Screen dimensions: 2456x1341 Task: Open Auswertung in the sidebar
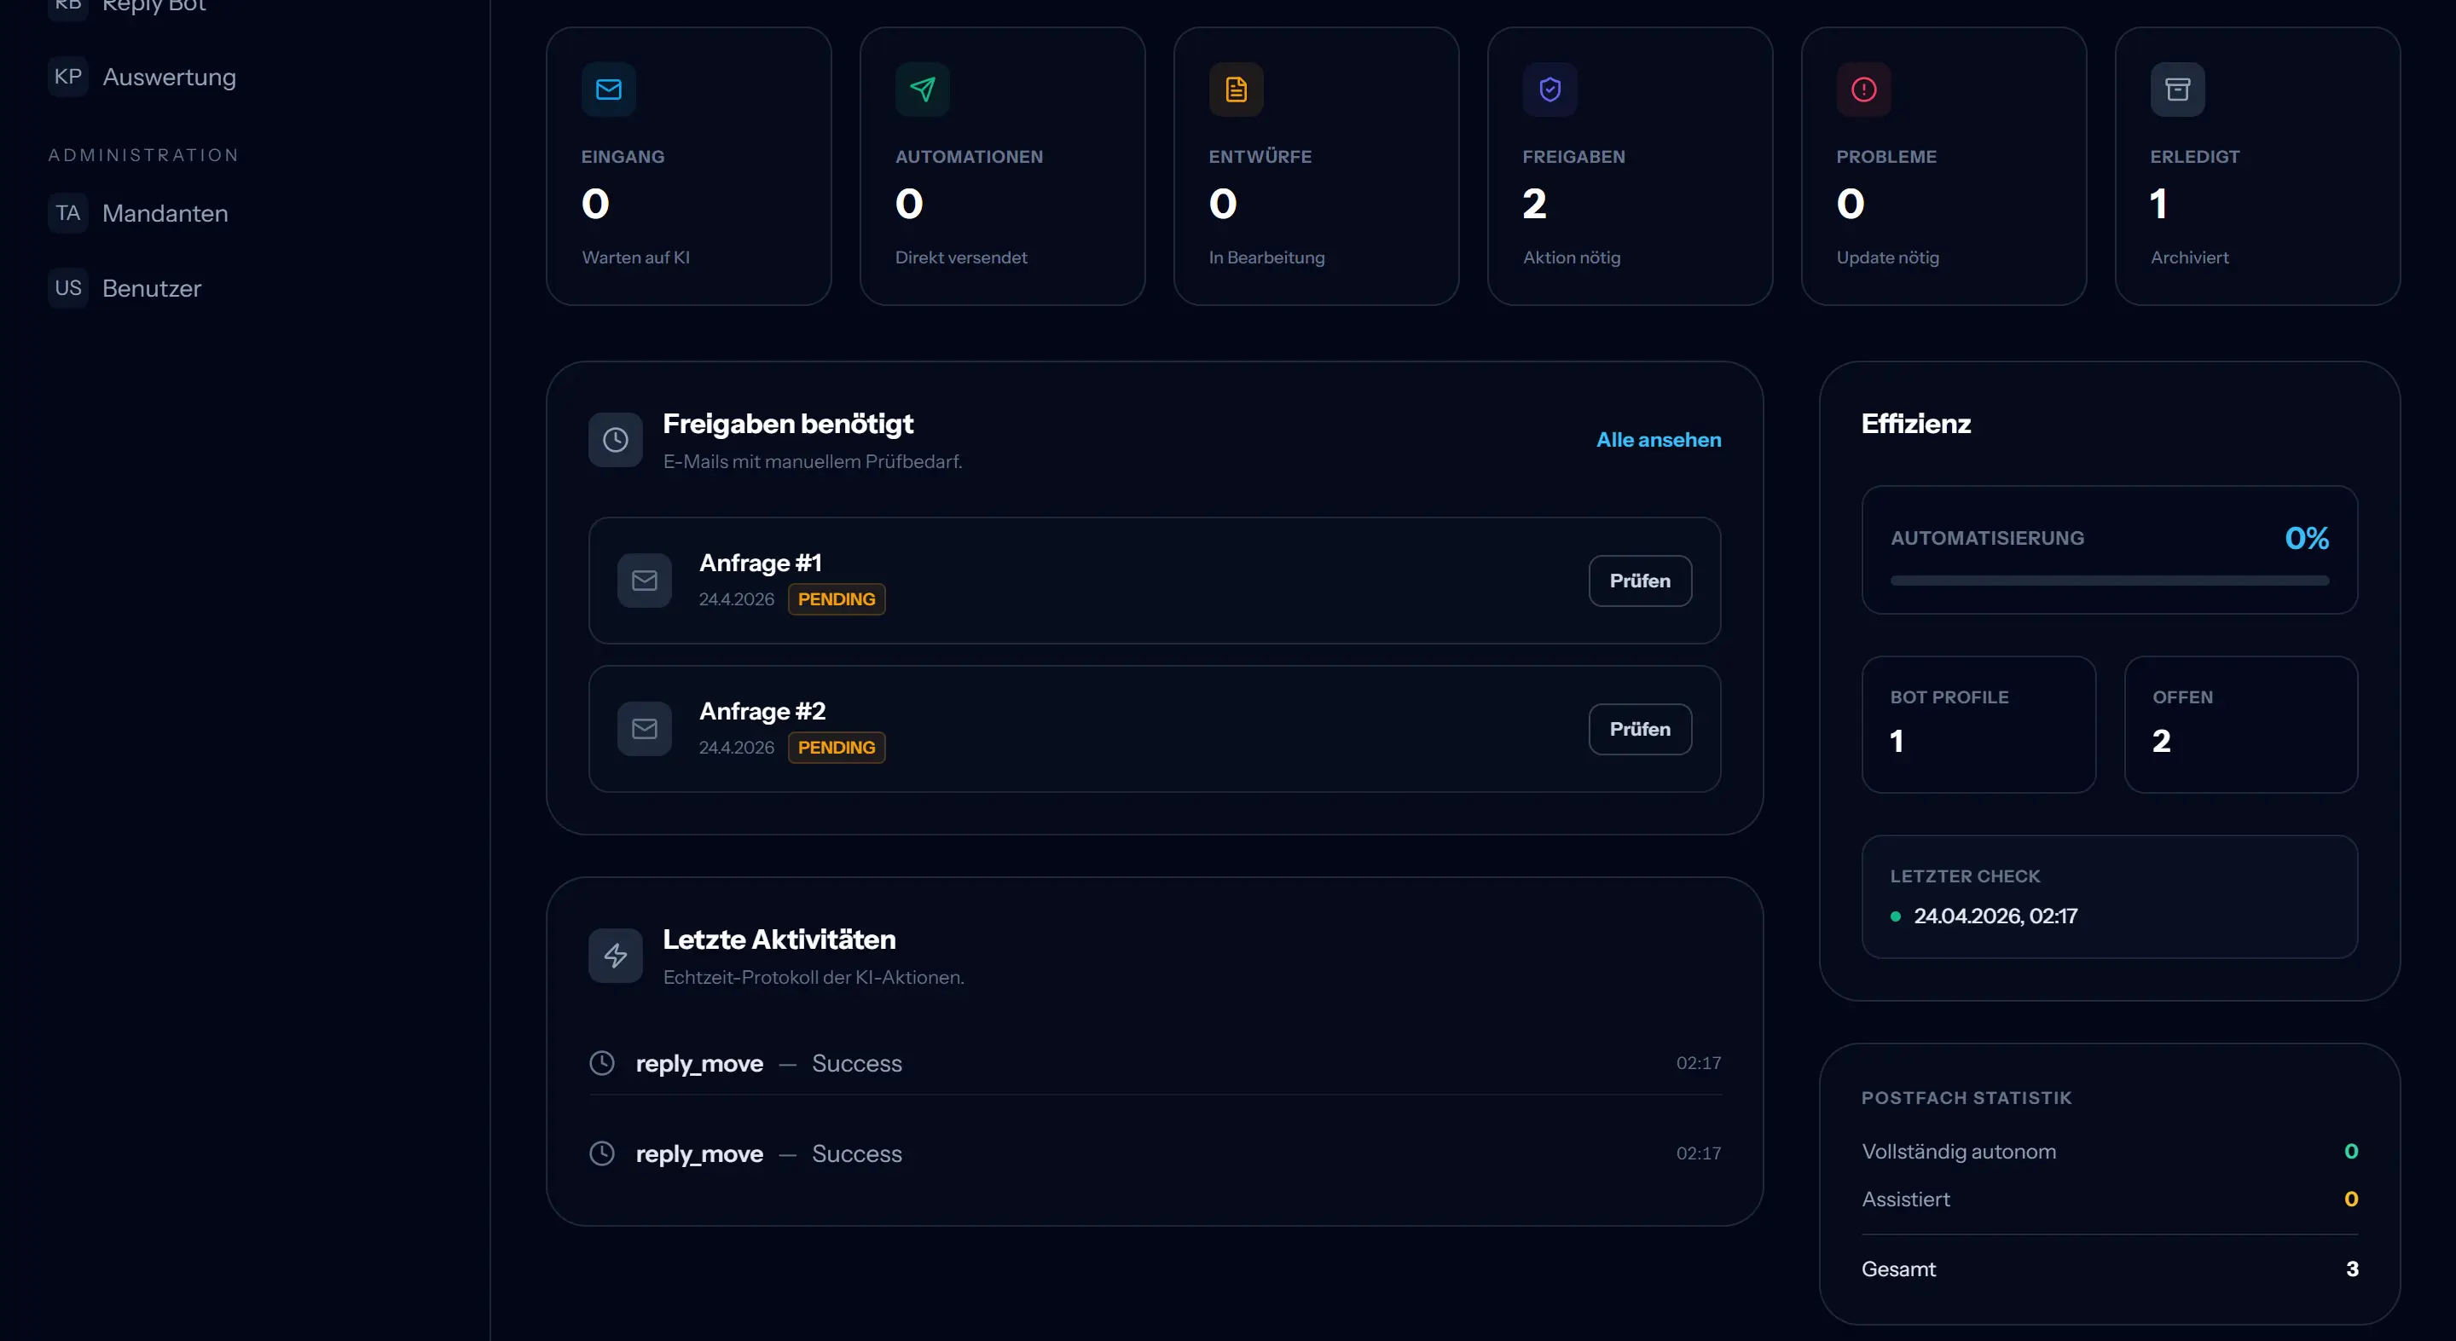click(x=169, y=78)
